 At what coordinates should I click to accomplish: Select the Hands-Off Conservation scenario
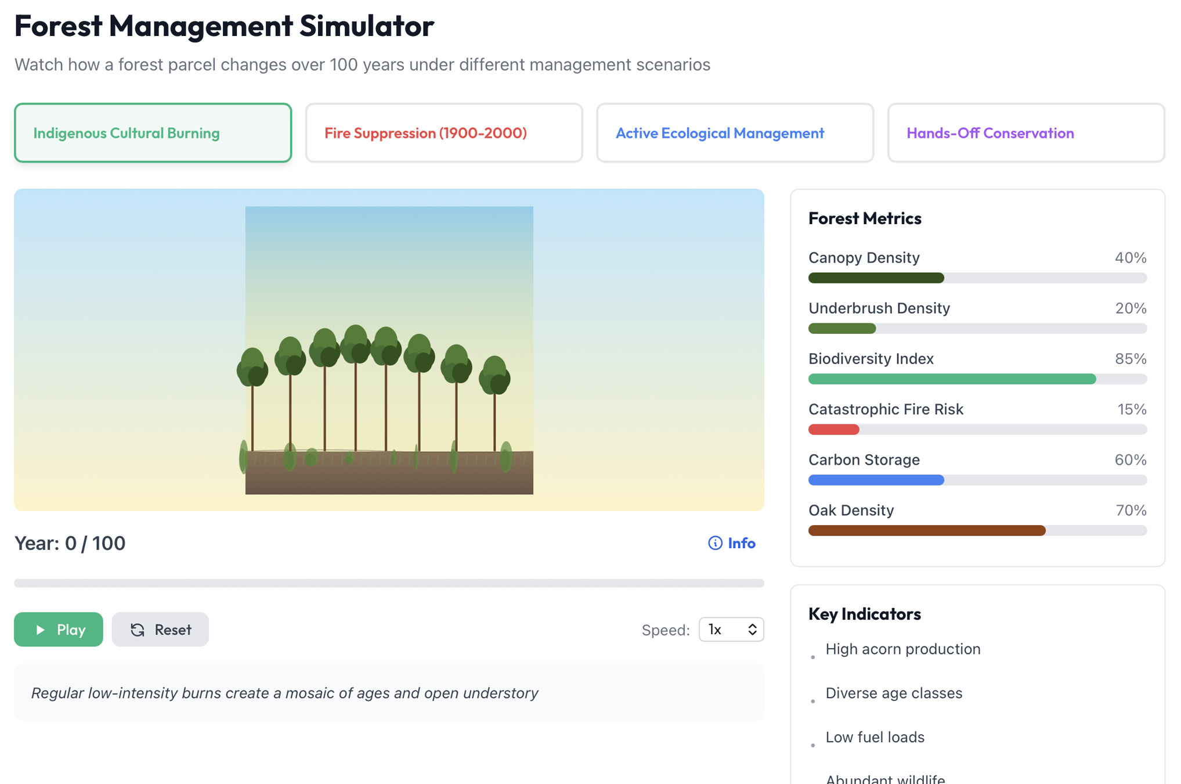click(x=1025, y=132)
